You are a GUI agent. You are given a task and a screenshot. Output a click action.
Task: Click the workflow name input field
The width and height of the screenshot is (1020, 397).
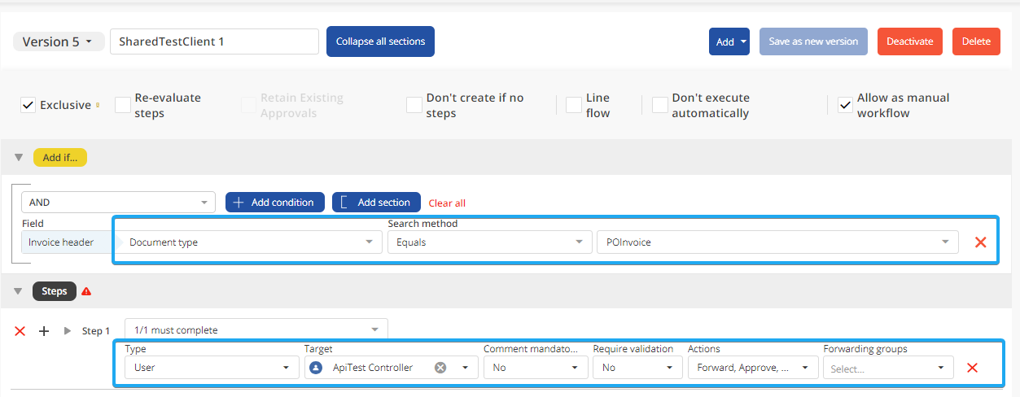pyautogui.click(x=214, y=42)
